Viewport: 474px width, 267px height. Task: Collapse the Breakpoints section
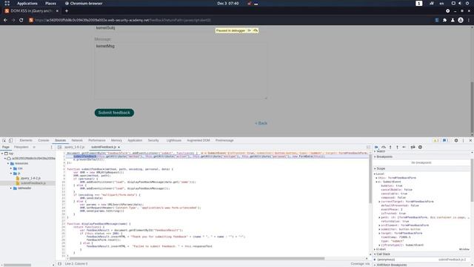click(384, 156)
